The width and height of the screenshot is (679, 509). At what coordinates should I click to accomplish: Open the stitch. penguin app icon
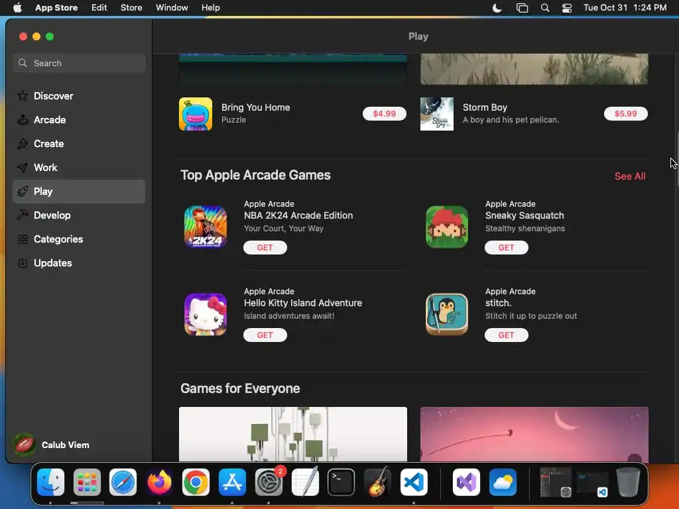coord(446,315)
